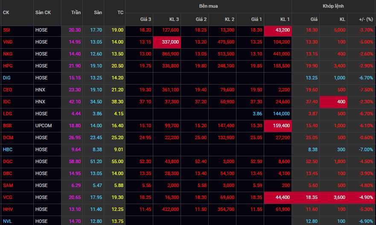
Task: Click VCG highlighted KL 1 value 44,400
Action: click(278, 198)
